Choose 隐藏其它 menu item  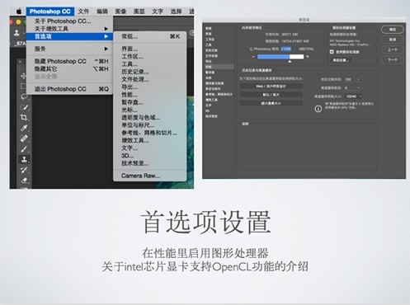coord(69,69)
